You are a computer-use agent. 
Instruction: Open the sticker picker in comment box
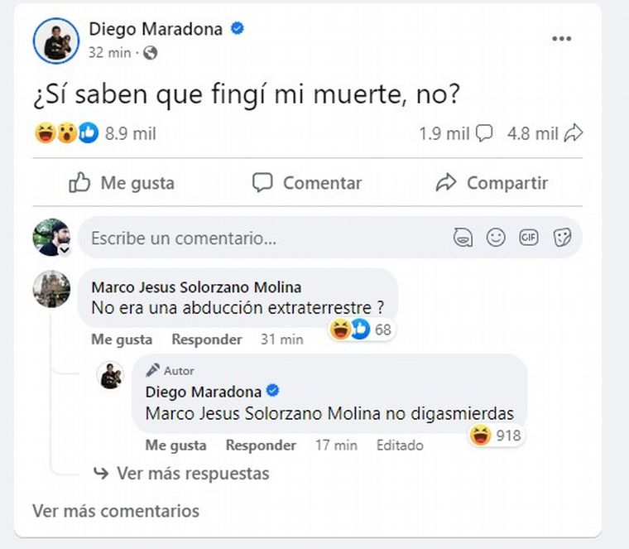[563, 238]
